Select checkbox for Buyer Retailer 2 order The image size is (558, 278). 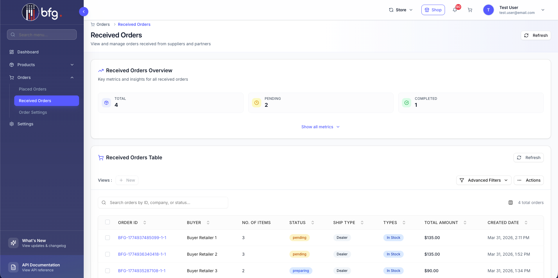(x=108, y=254)
